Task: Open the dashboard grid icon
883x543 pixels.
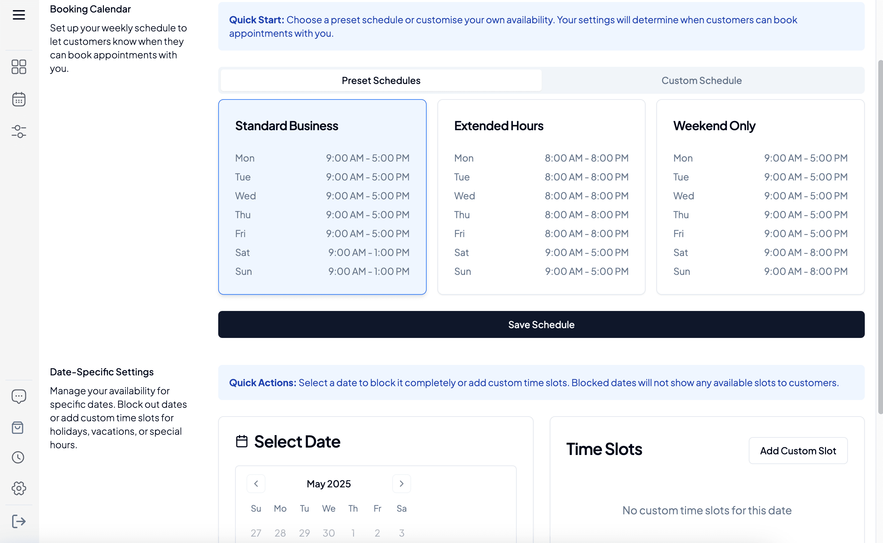Action: (x=19, y=67)
